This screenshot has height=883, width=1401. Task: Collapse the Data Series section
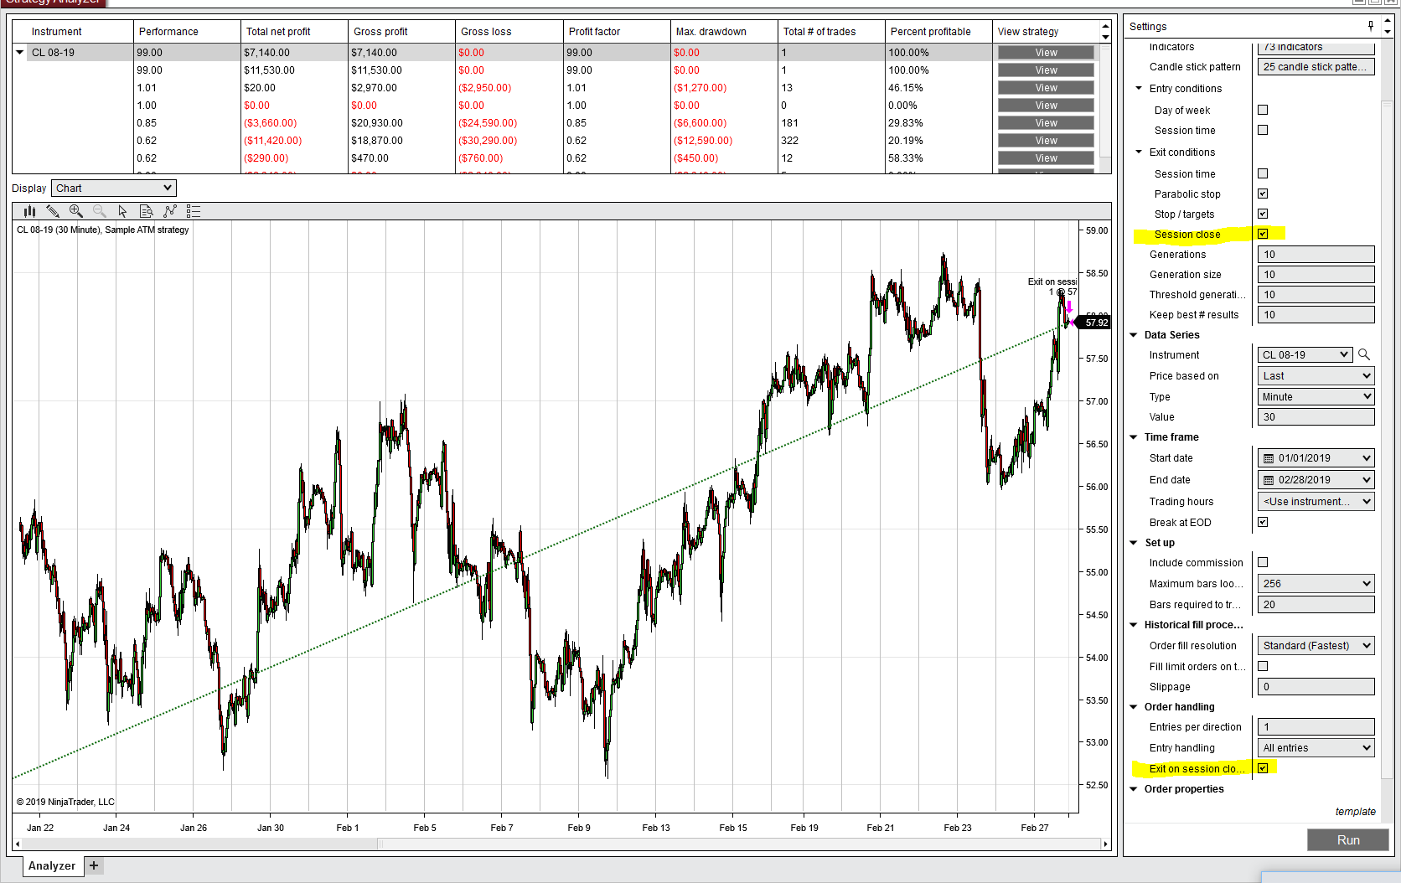pyautogui.click(x=1134, y=335)
